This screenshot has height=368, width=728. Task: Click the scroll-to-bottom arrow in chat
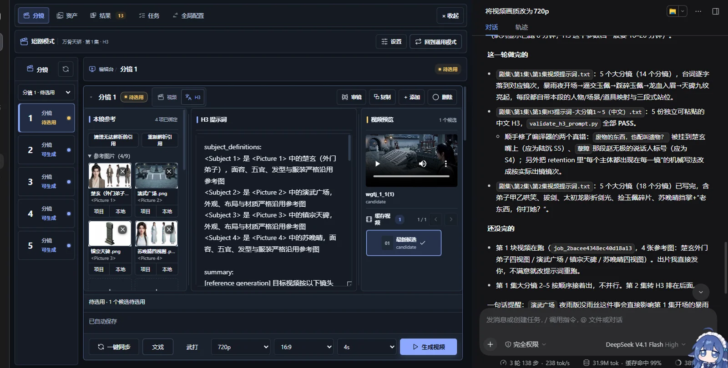(x=701, y=292)
